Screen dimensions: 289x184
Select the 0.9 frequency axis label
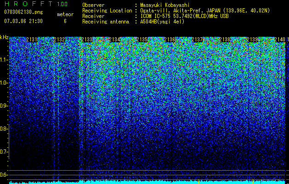click(3, 106)
